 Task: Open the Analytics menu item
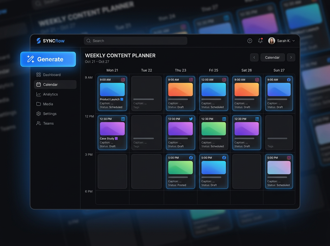[x=55, y=94]
